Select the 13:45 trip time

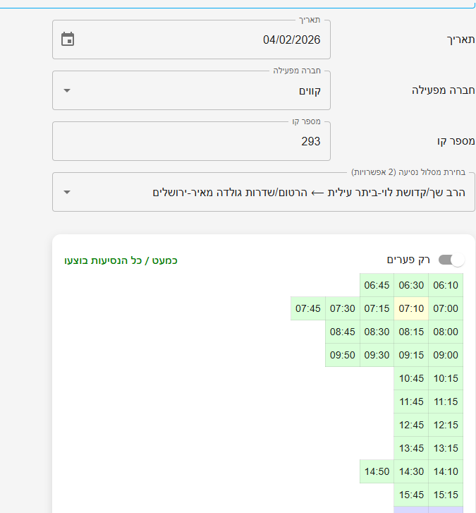click(411, 448)
